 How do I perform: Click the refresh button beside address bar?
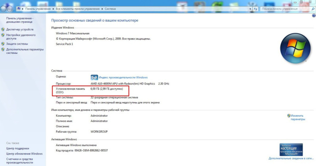click(x=256, y=9)
